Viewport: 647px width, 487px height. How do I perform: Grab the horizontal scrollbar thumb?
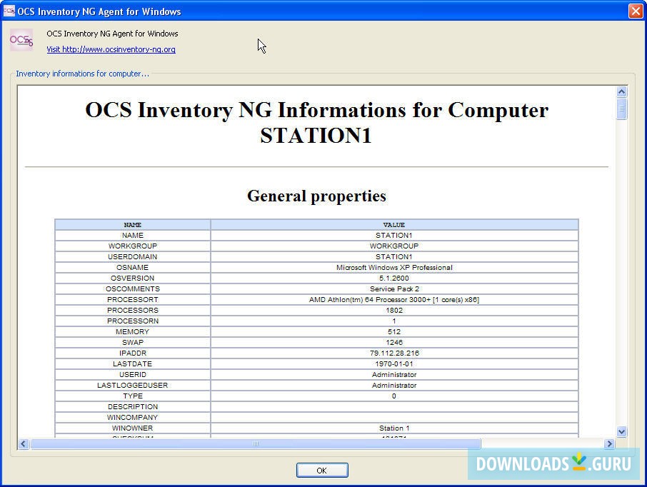tap(256, 443)
